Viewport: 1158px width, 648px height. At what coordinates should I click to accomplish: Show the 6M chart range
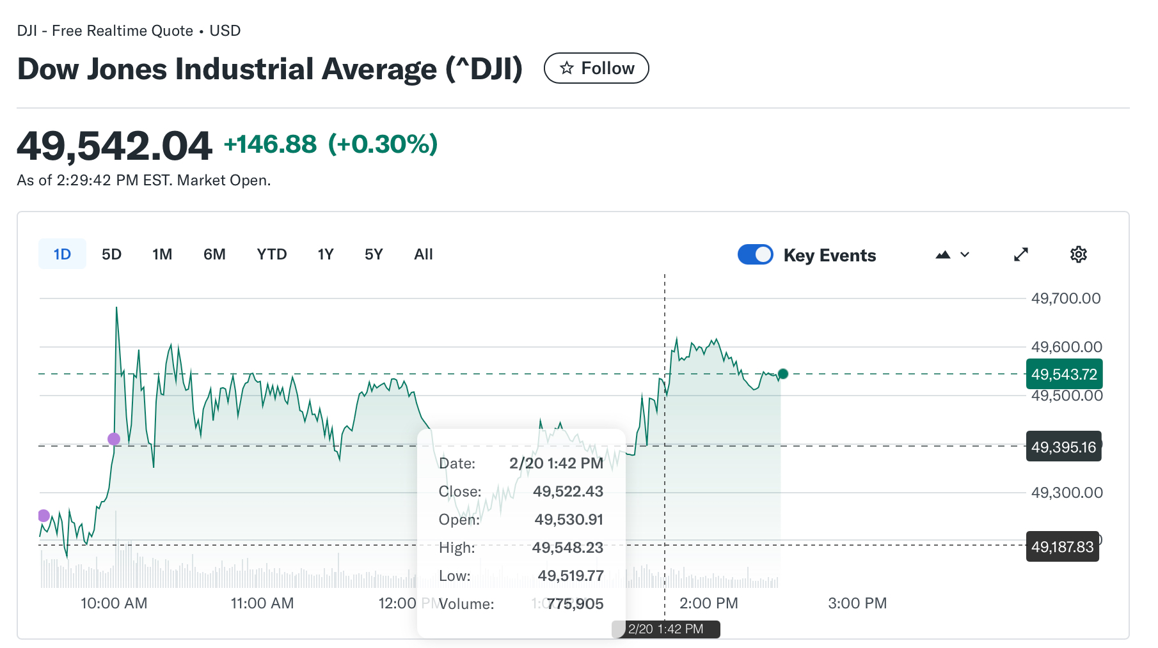[x=214, y=254]
